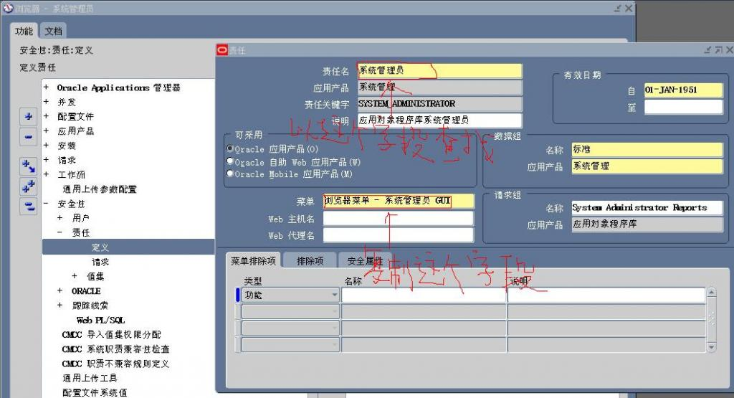Select 配置文件系统值 tree item

coord(95,392)
